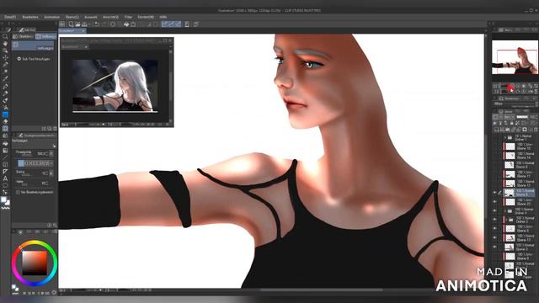Click the layer opacity slider in layer panel
The width and height of the screenshot is (539, 303).
click(x=522, y=117)
